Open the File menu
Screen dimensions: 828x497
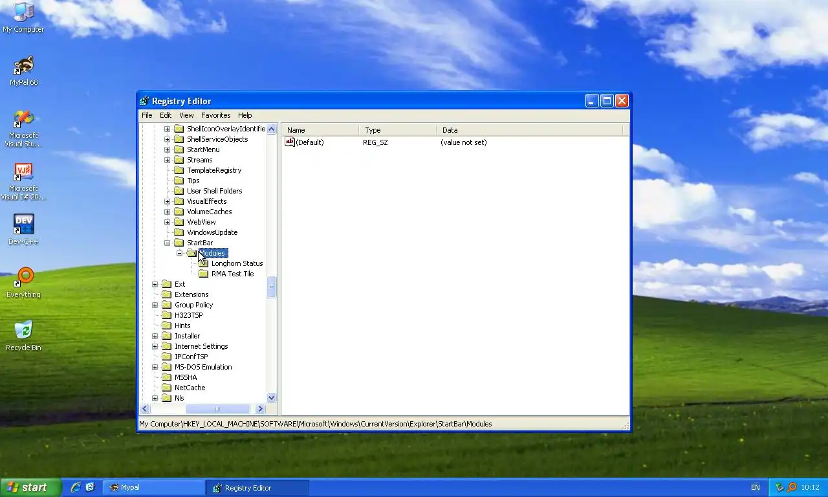pos(147,115)
